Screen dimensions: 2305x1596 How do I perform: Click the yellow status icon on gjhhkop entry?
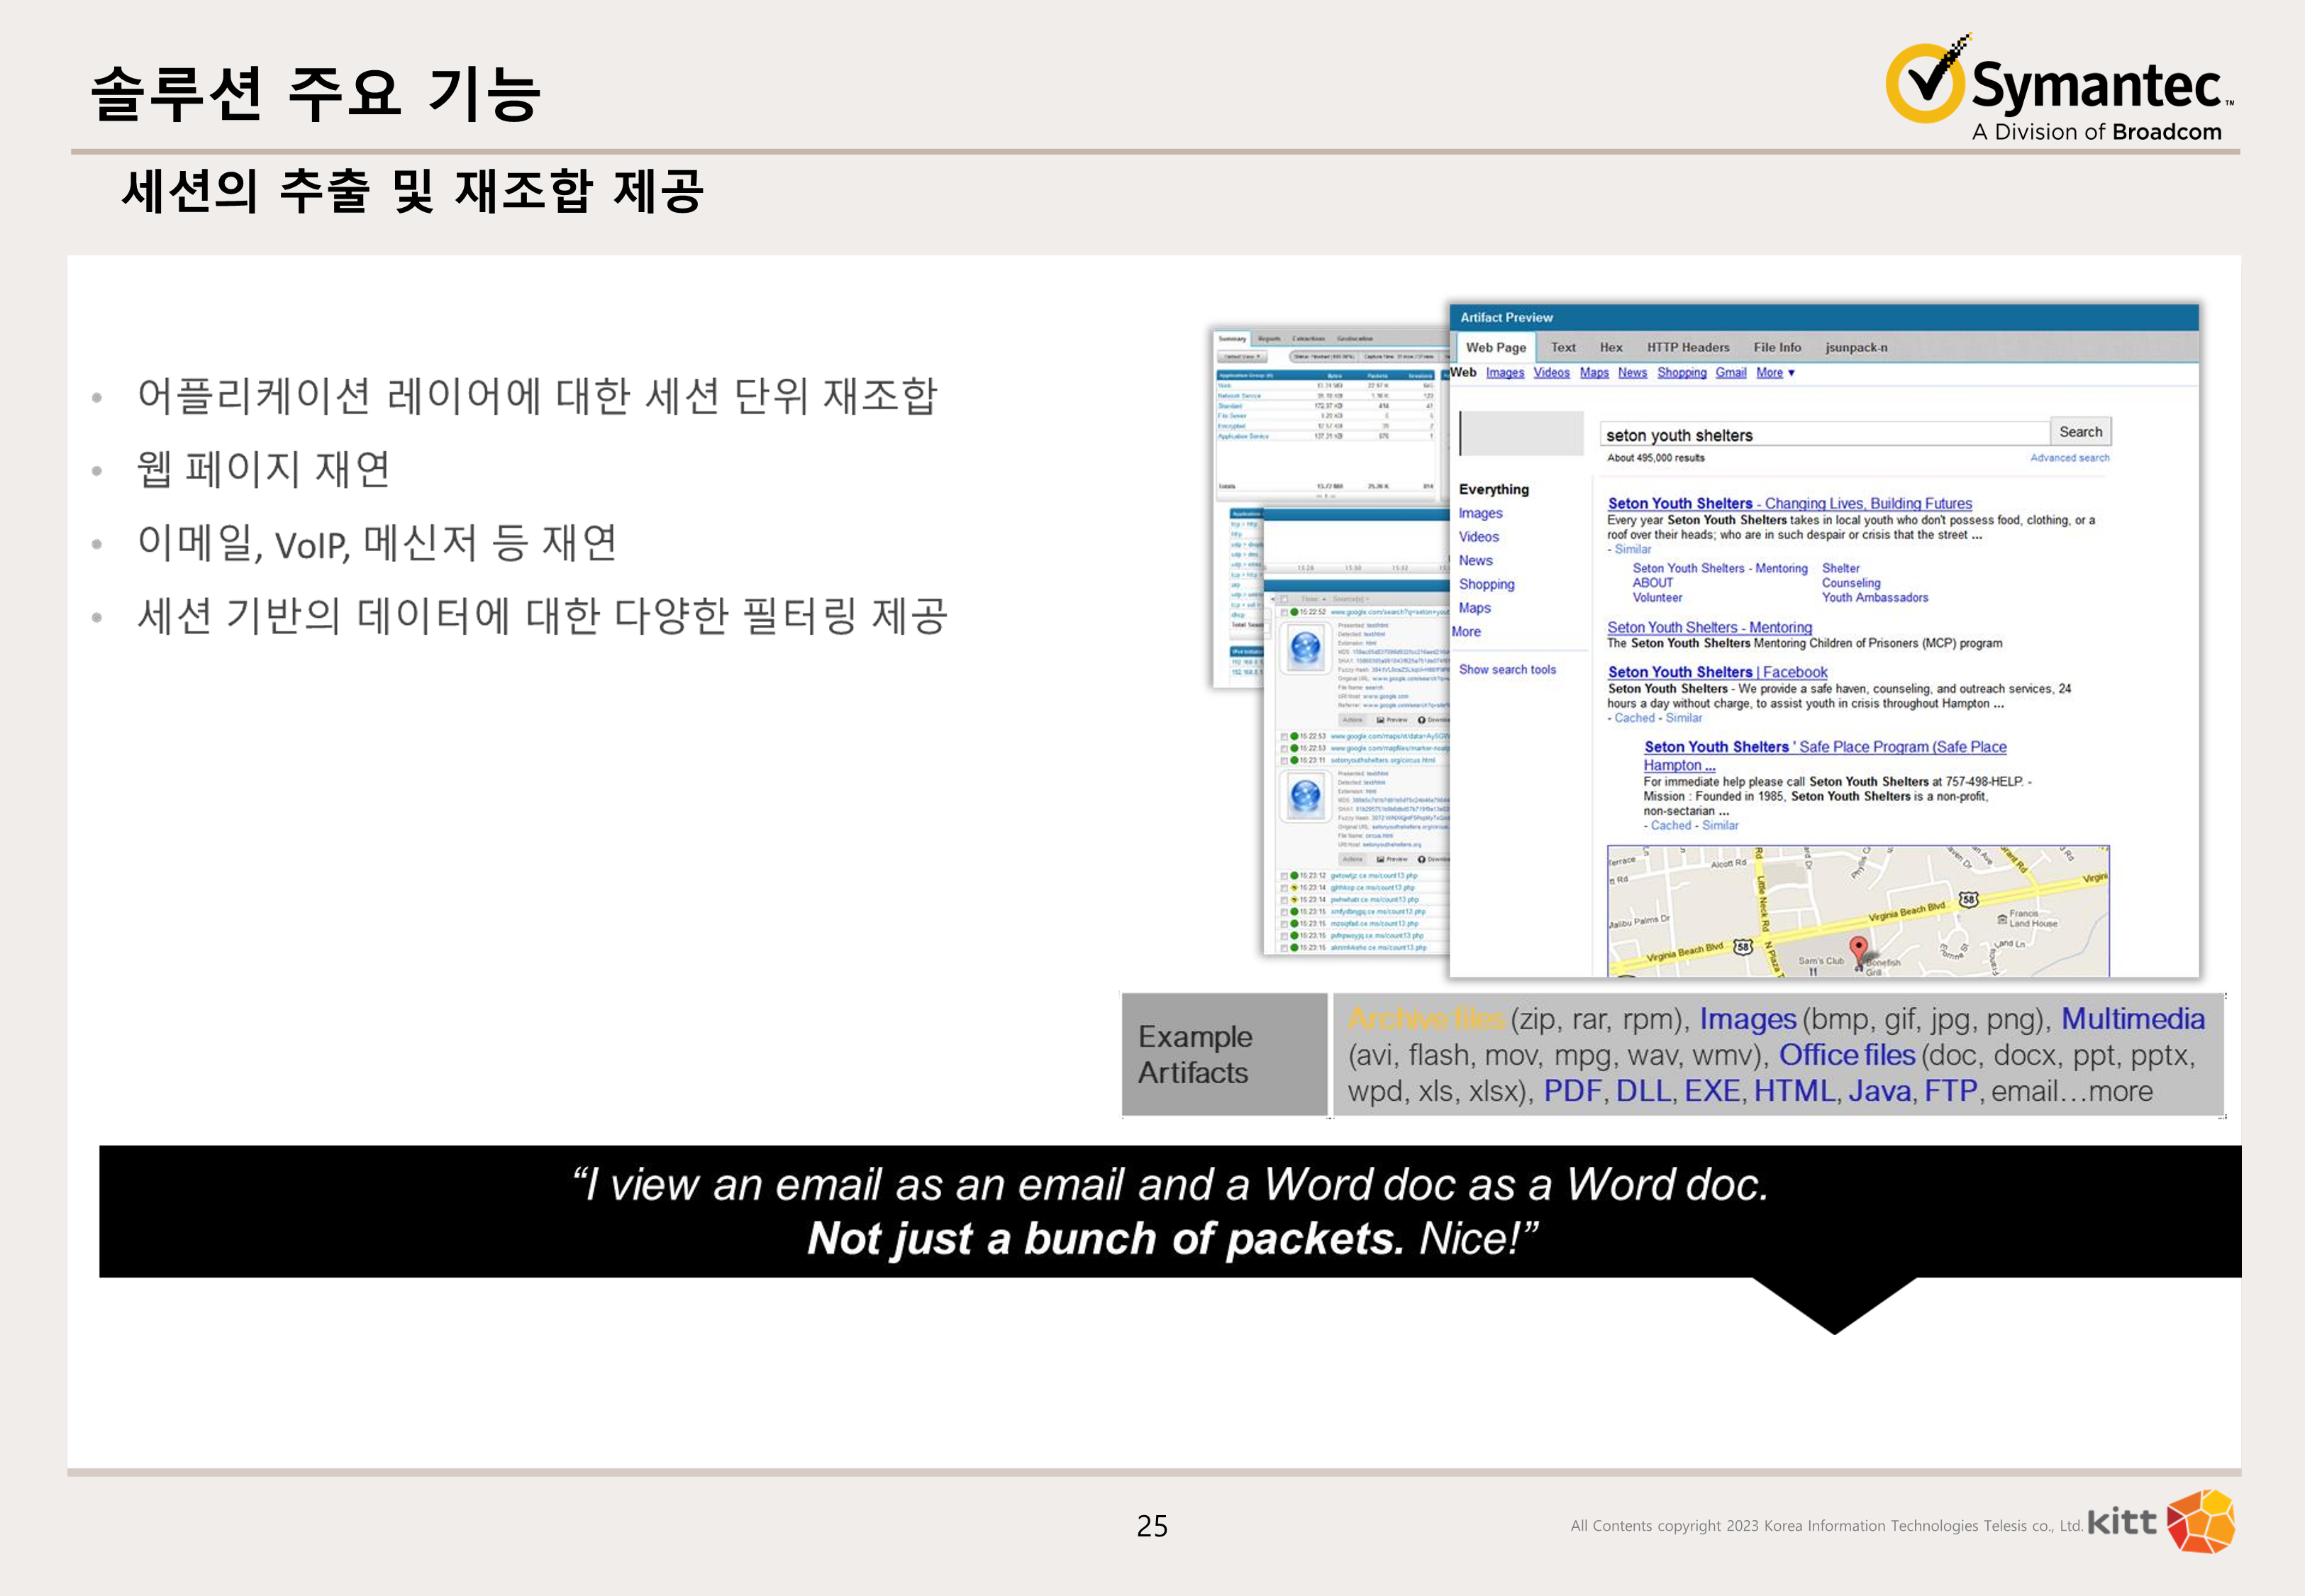pos(1294,888)
